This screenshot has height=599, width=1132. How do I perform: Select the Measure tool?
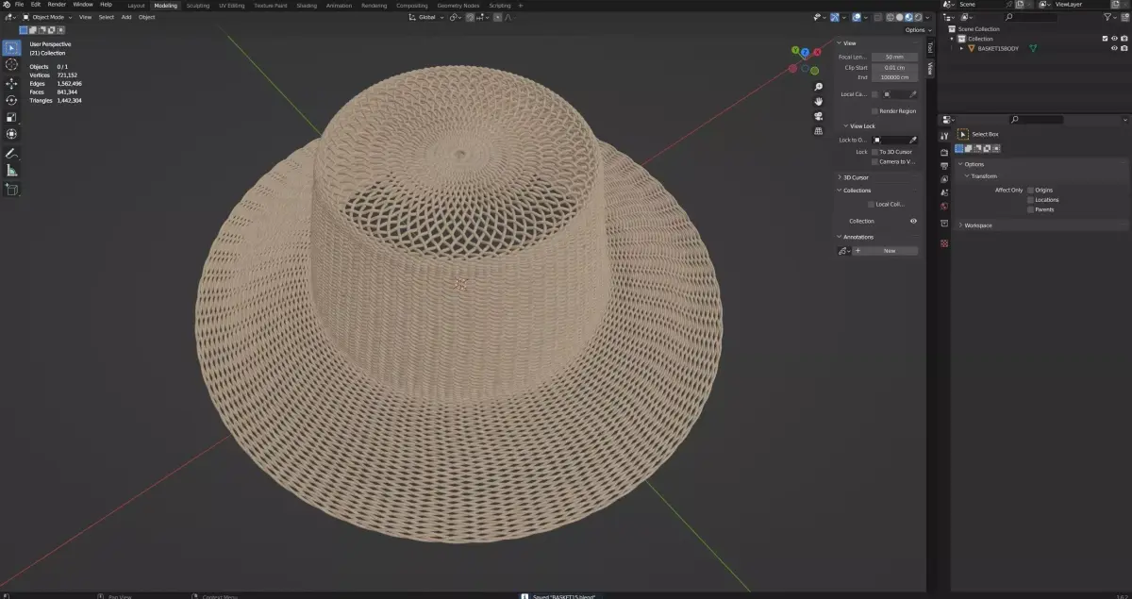pyautogui.click(x=11, y=170)
